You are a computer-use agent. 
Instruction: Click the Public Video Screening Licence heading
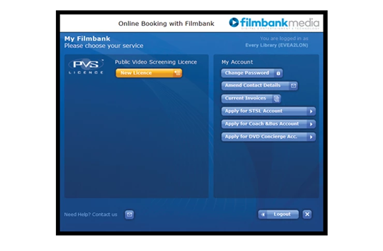(156, 62)
